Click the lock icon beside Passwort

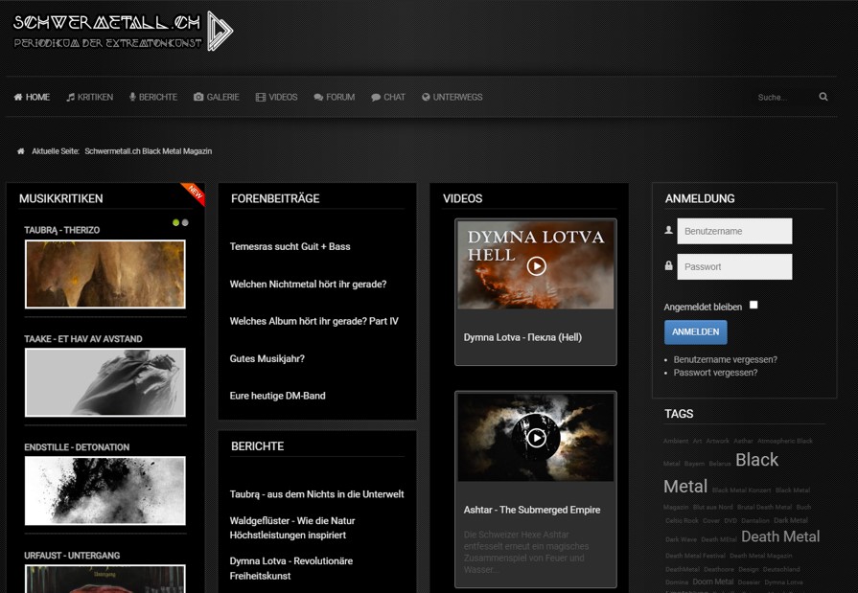pyautogui.click(x=668, y=266)
